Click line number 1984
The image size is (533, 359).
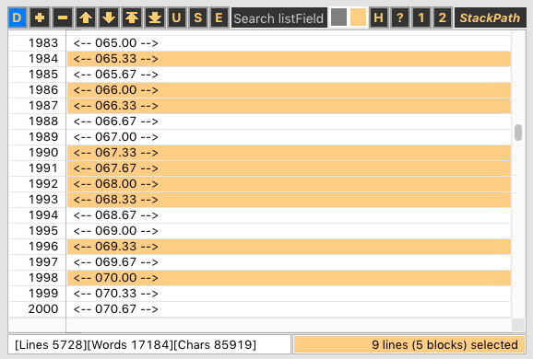(43, 59)
